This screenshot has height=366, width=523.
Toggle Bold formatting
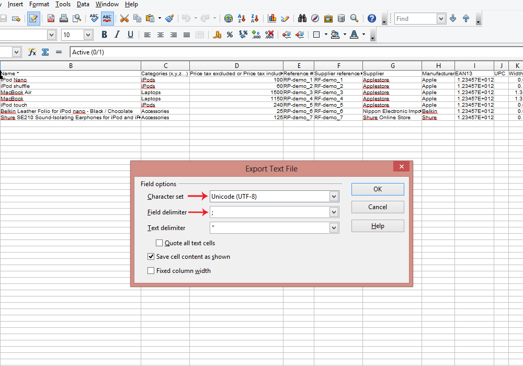click(105, 35)
